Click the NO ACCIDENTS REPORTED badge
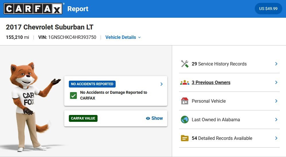This screenshot has width=286, height=157. 92,84
